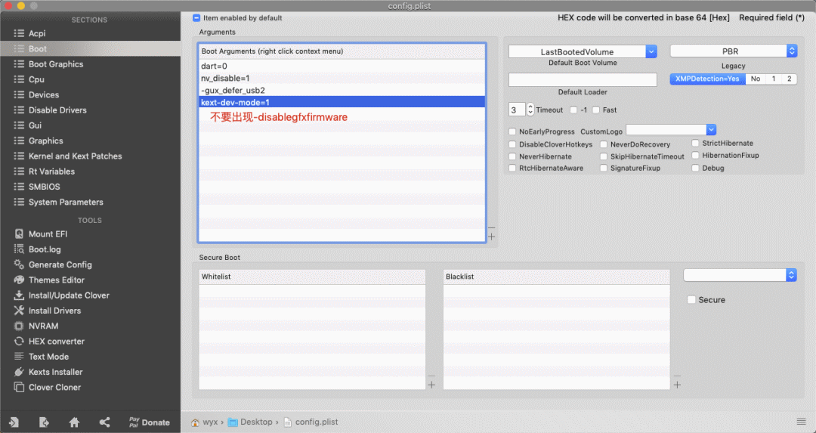
Task: Click the Install/Update Clover download icon
Action: coord(19,295)
